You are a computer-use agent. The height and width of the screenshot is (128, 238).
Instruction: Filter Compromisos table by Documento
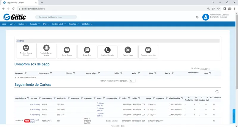click(51, 73)
